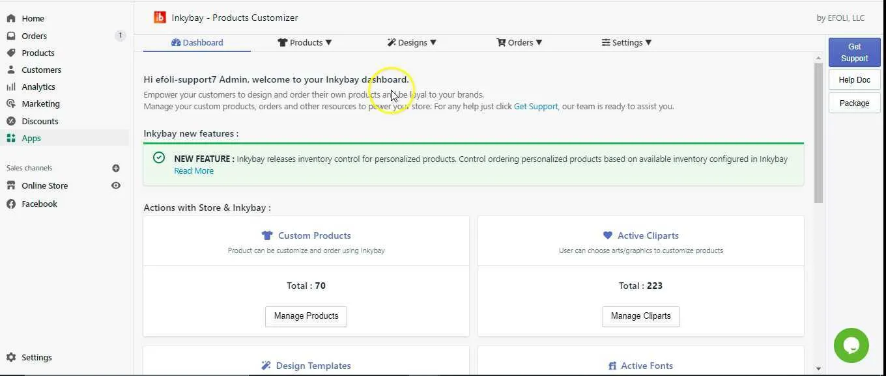Click the Orders inbox icon in sidebar
Screen dimensions: 886x376
click(x=11, y=36)
